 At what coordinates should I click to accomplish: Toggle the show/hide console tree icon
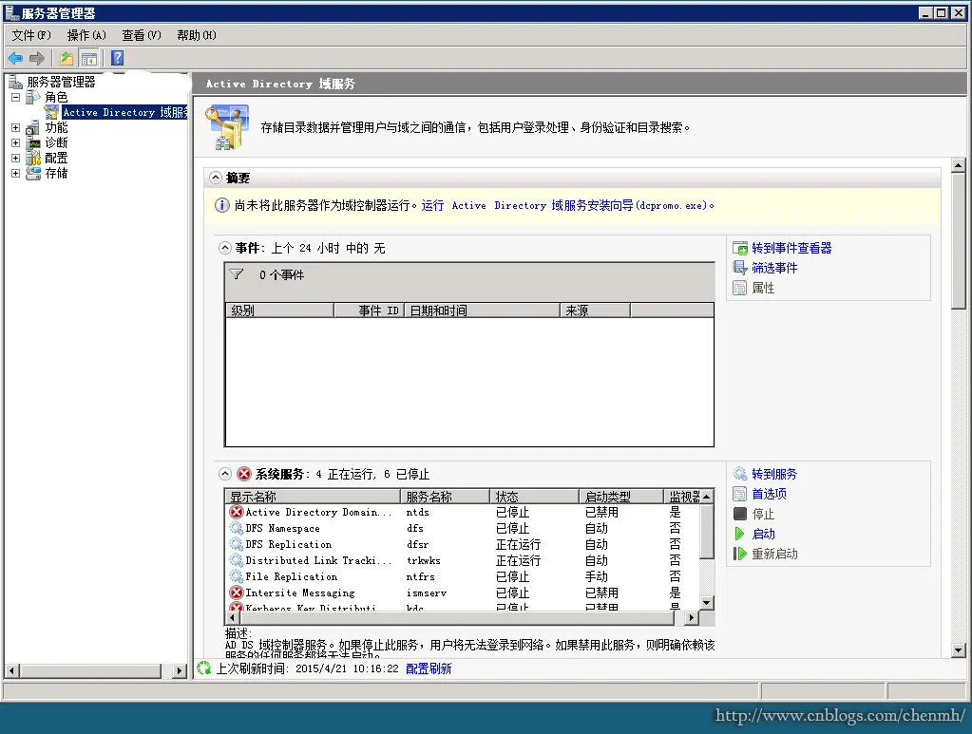pos(89,59)
